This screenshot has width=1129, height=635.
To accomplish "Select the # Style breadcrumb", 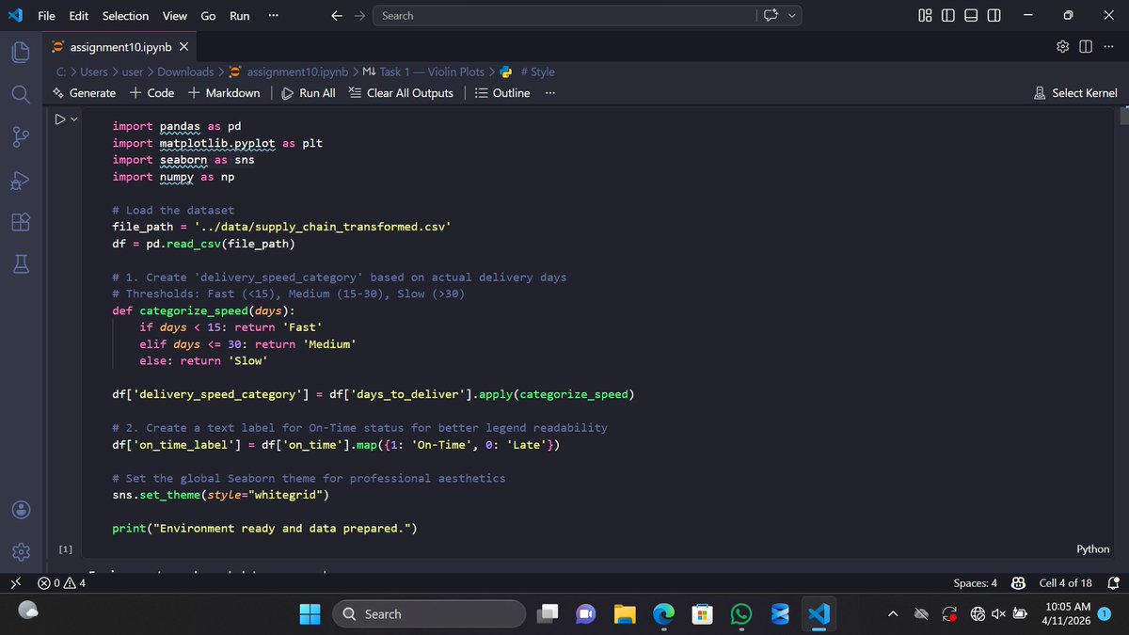I will (x=529, y=71).
